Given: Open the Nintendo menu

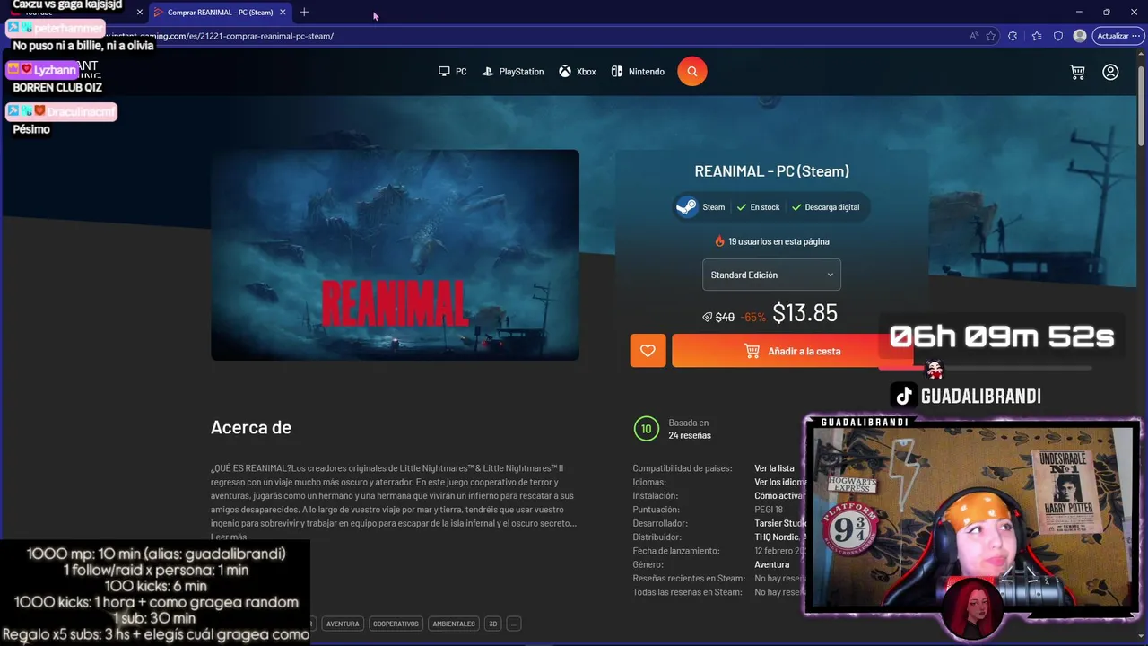Looking at the screenshot, I should point(638,72).
